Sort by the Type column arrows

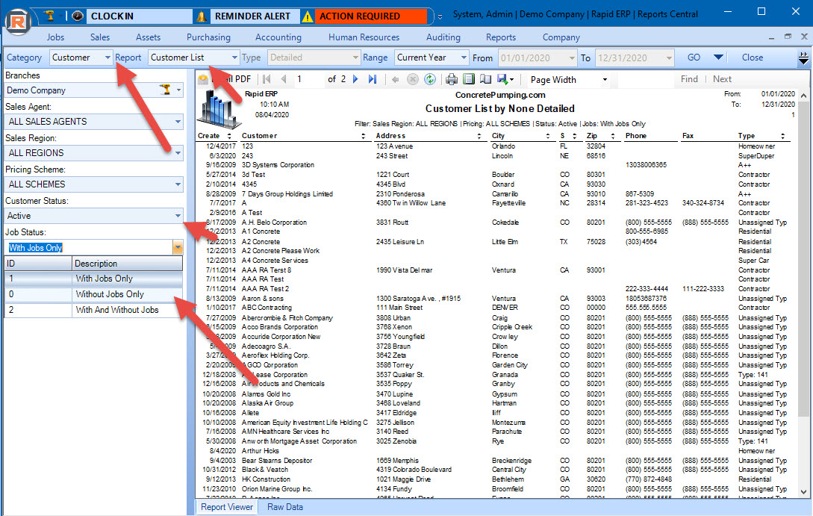tap(782, 136)
